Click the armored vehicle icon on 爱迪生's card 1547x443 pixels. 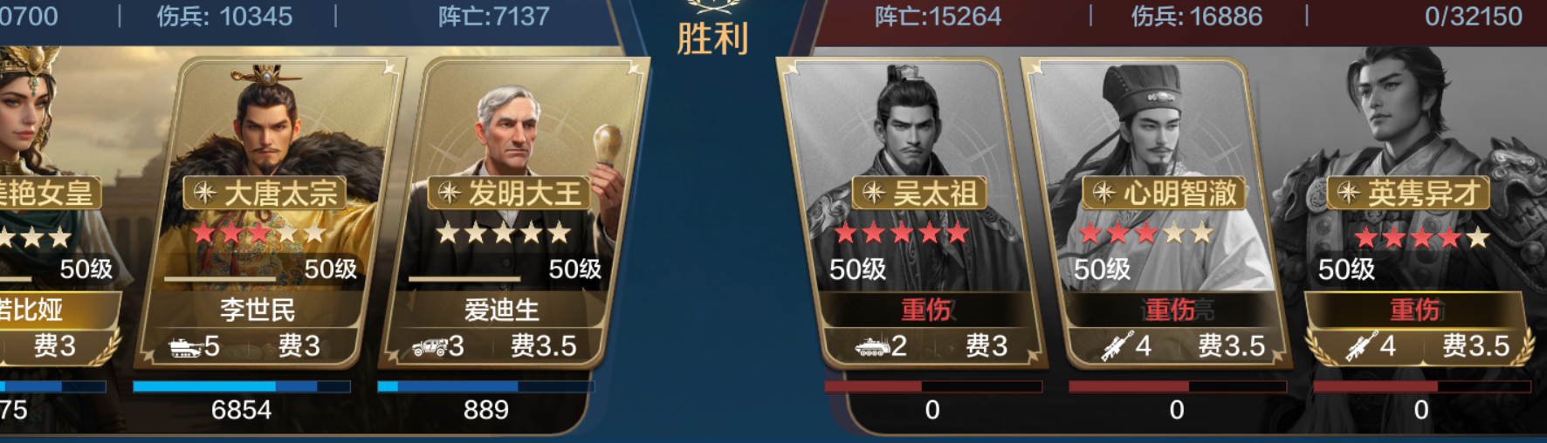[x=430, y=347]
